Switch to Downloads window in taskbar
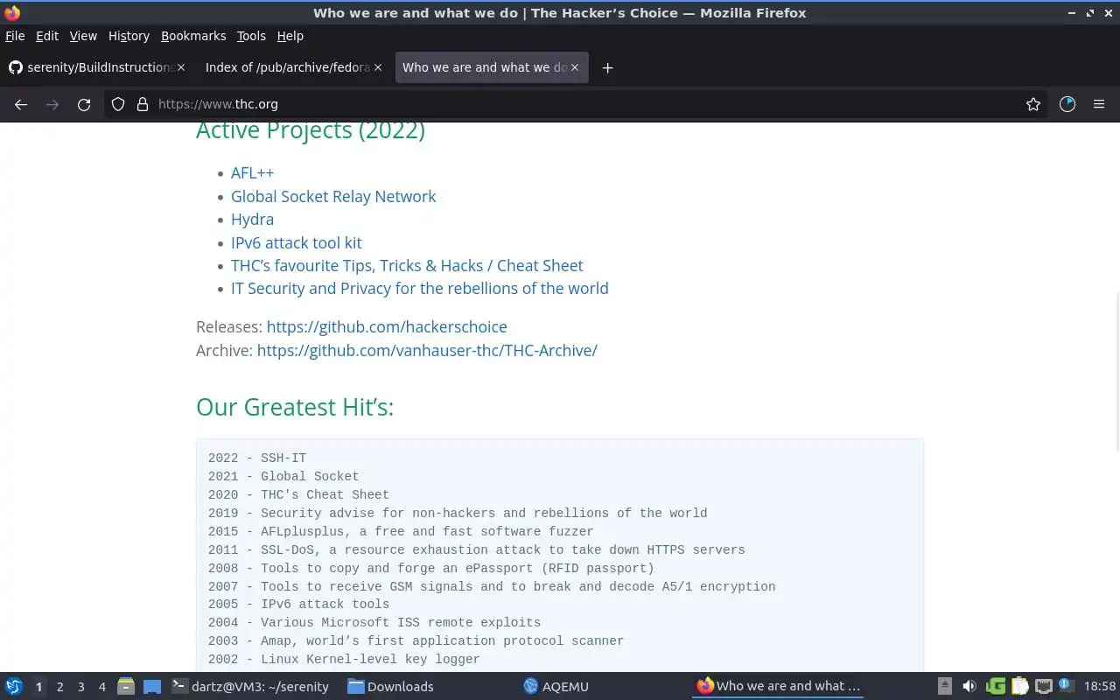 pos(391,687)
